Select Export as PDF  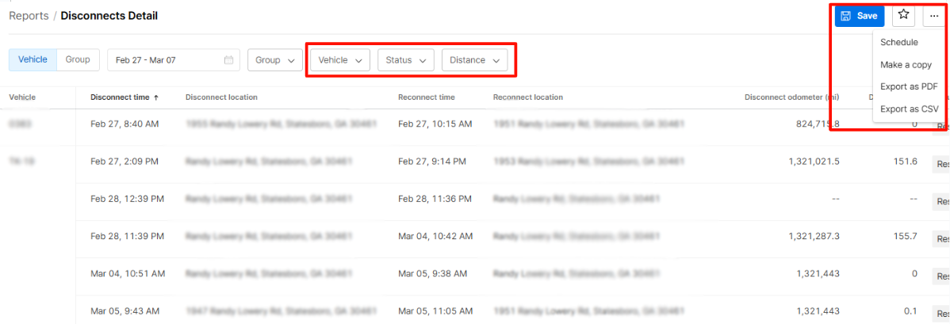tap(909, 86)
